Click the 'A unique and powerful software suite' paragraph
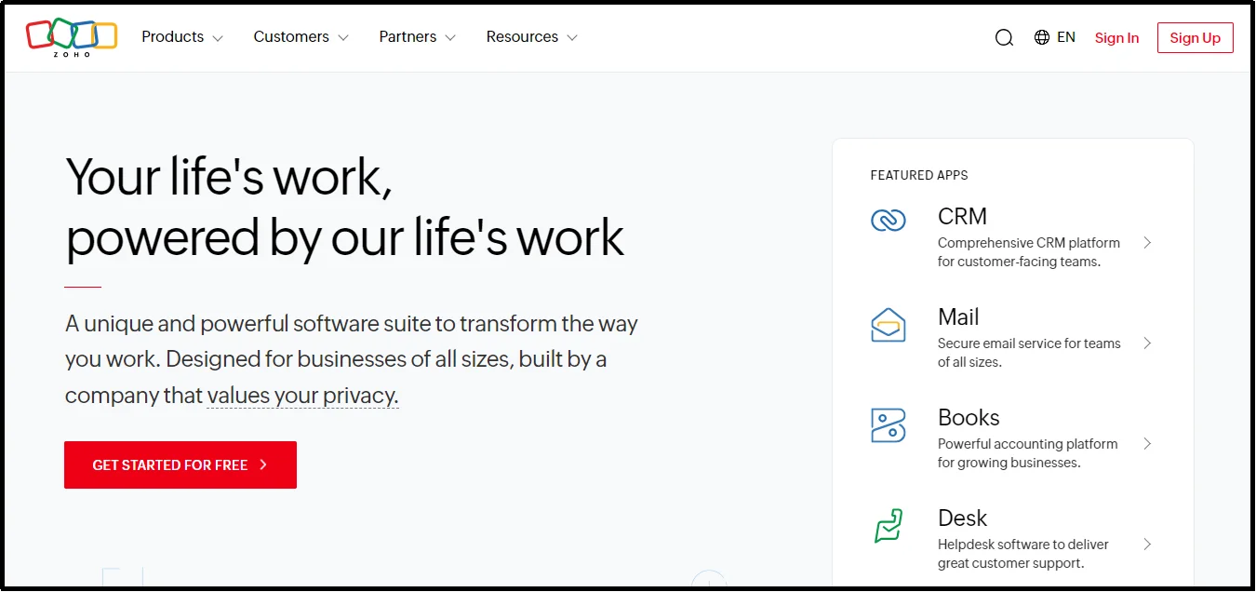 (x=352, y=359)
